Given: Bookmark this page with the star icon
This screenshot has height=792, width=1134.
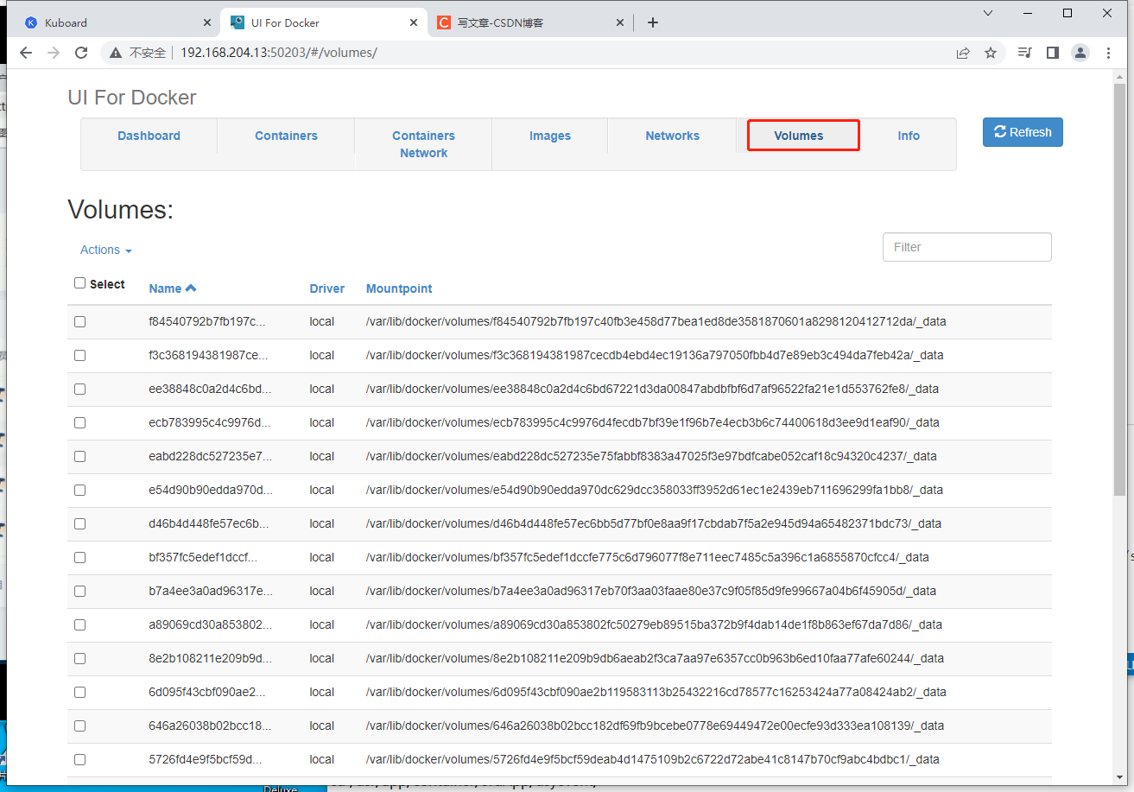Looking at the screenshot, I should click(x=991, y=53).
